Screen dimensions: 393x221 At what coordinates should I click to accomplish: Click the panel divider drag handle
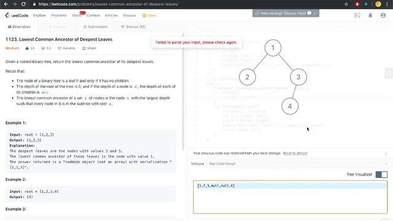[185, 111]
